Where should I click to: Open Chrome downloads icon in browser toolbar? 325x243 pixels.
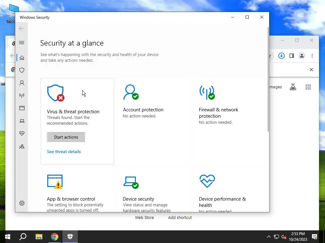pyautogui.click(x=281, y=56)
